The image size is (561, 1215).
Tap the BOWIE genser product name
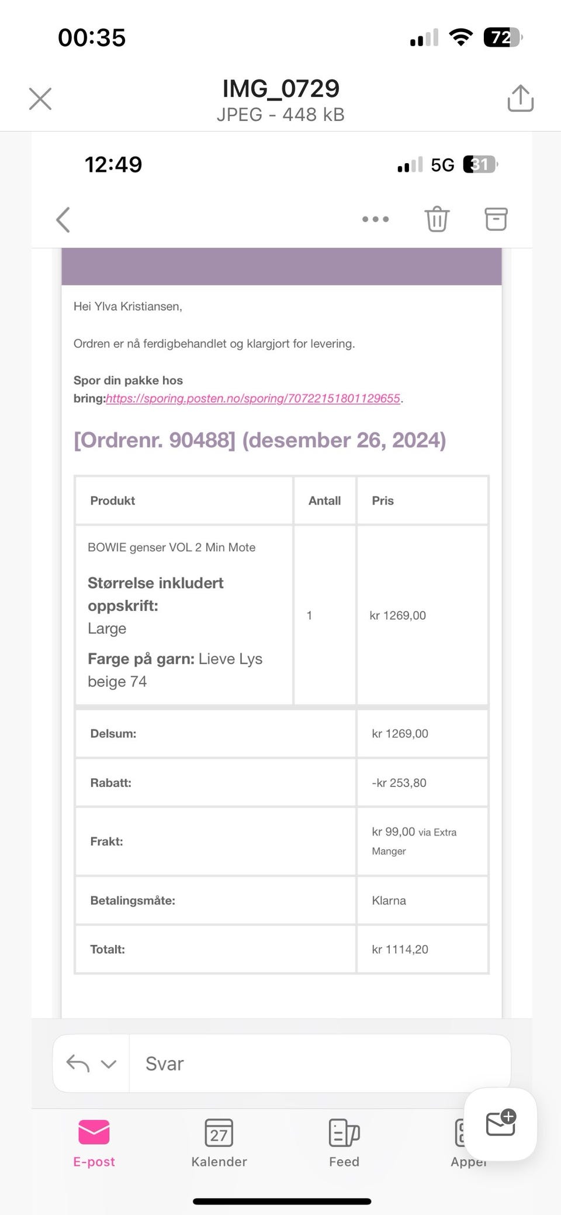[x=171, y=548]
